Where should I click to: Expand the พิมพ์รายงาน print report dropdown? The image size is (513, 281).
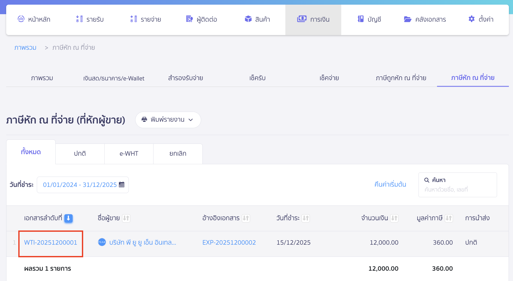click(x=168, y=120)
